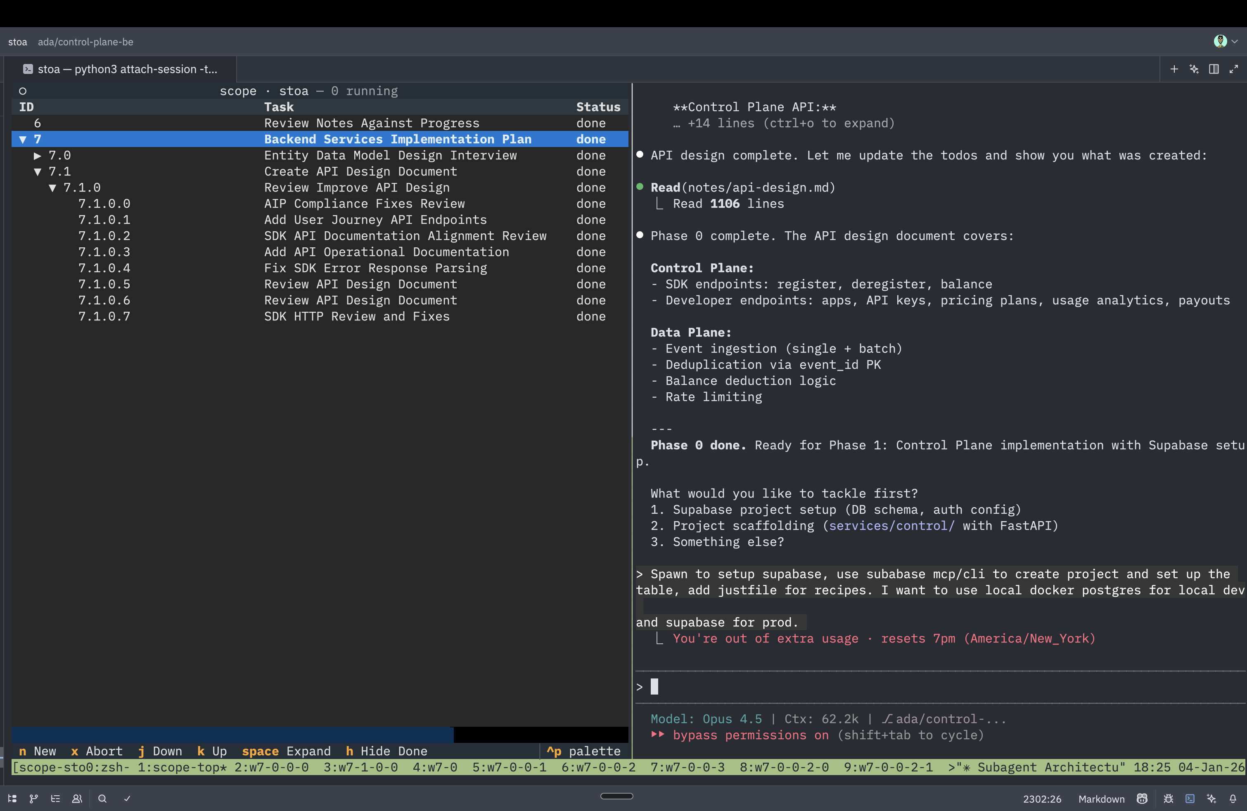The image size is (1247, 811).
Task: Open the outline panel icon
Action: point(55,799)
